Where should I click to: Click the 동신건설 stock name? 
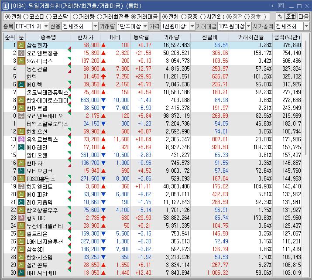click(37, 69)
